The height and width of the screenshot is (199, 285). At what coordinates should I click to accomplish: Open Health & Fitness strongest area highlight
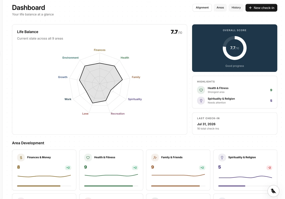coord(234,90)
